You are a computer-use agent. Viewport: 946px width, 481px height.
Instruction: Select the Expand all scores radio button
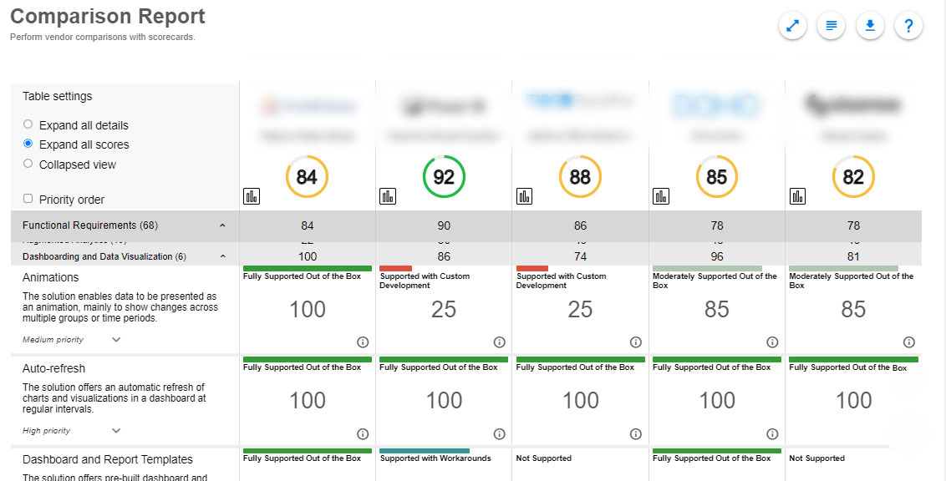click(28, 144)
